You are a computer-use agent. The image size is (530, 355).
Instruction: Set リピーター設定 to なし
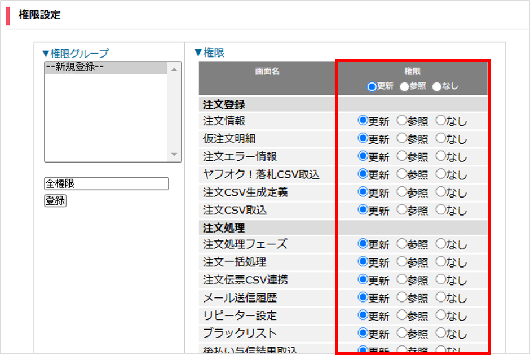click(441, 315)
